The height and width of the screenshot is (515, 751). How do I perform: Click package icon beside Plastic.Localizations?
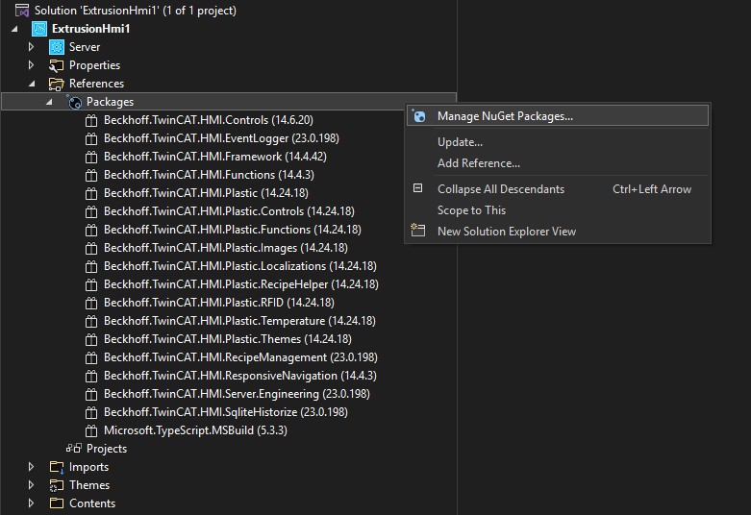91,266
